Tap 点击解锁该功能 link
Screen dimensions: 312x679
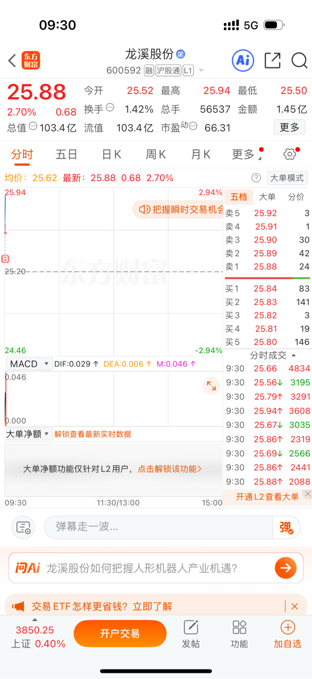pos(169,469)
